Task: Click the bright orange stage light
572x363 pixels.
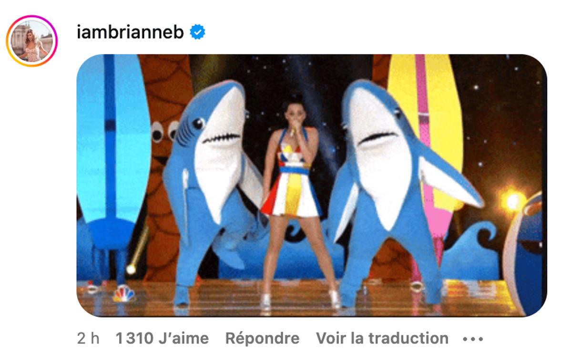Action: click(x=513, y=200)
